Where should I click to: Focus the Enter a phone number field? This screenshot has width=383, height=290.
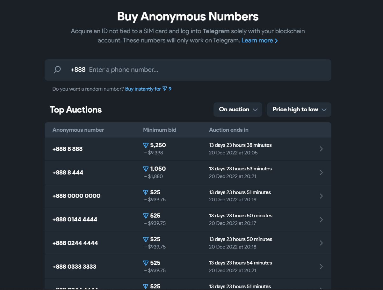pyautogui.click(x=207, y=70)
